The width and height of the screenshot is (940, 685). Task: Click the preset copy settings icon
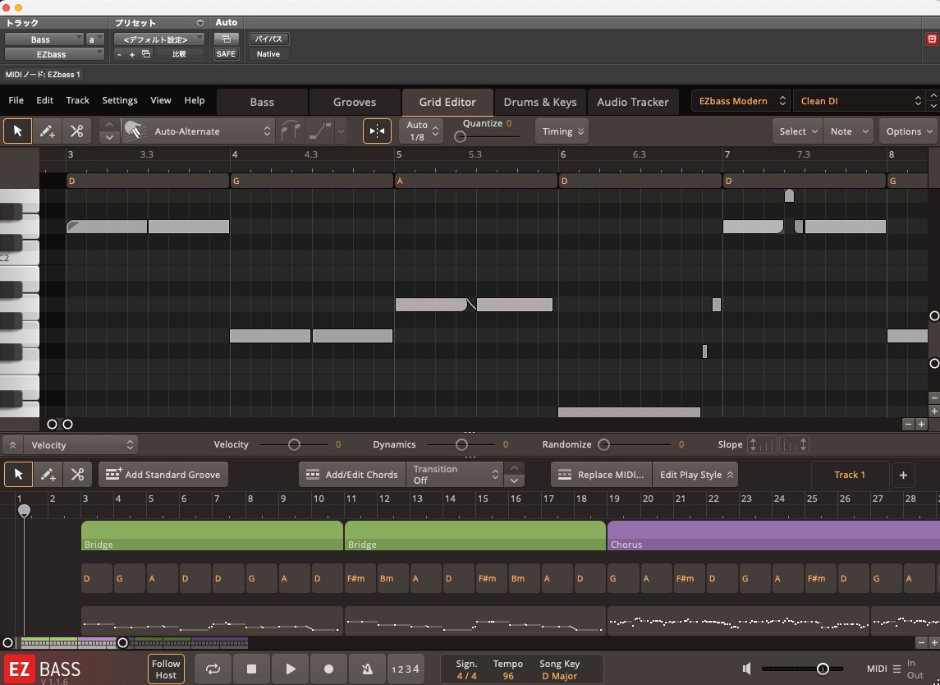[145, 54]
